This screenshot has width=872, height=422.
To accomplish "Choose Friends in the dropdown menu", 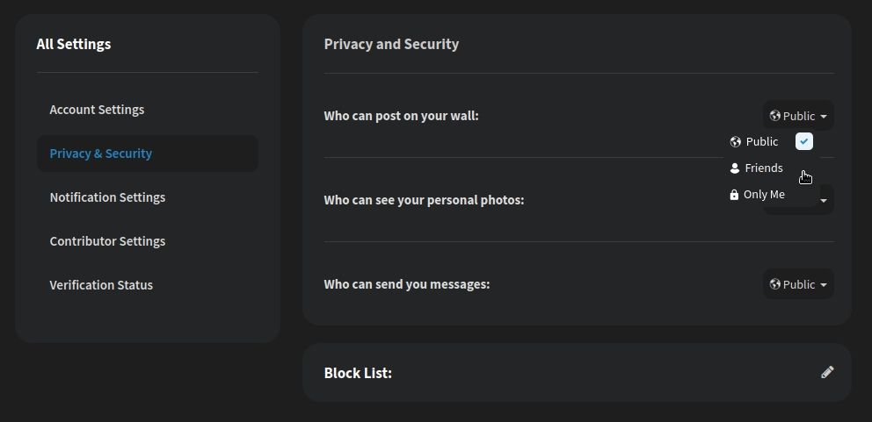I will click(763, 168).
